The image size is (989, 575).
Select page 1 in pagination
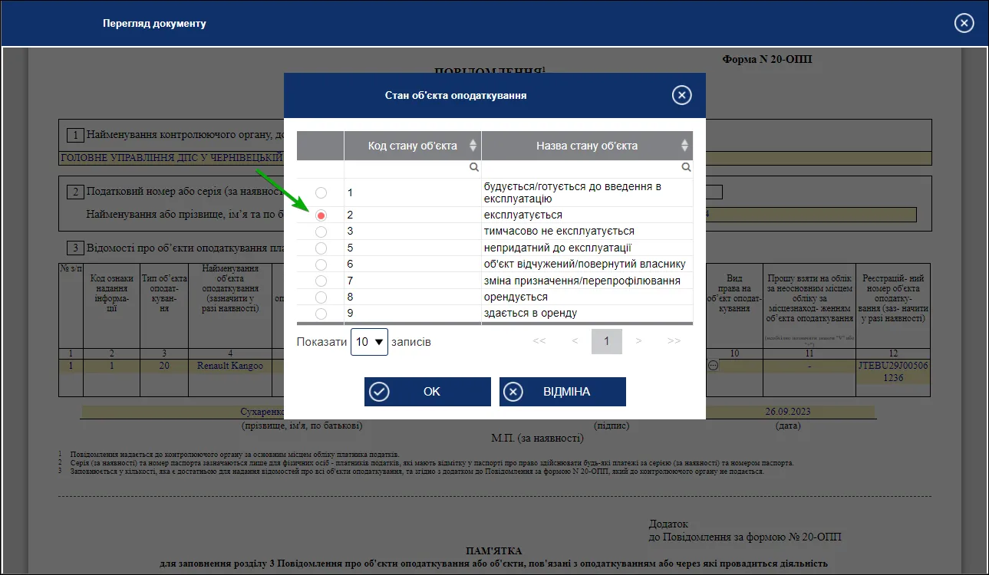click(x=606, y=341)
